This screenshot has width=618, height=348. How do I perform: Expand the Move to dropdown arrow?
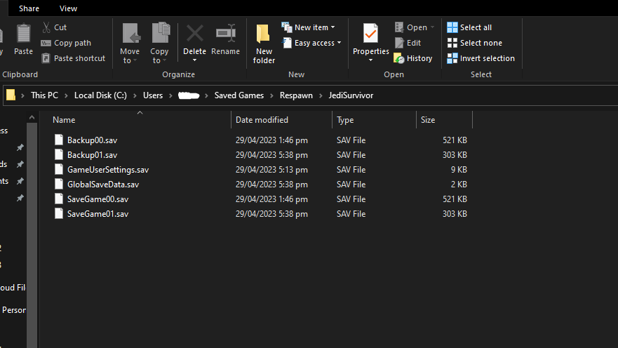(135, 60)
